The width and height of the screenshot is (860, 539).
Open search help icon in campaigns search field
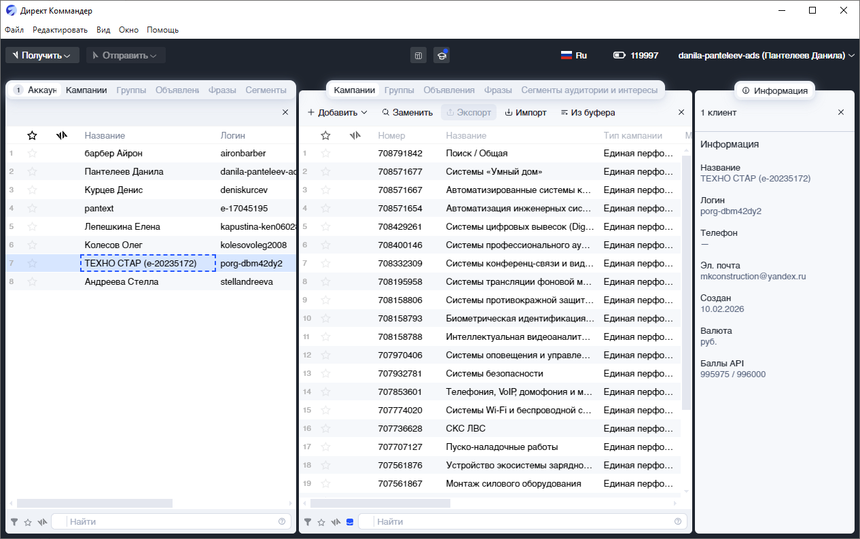[677, 521]
